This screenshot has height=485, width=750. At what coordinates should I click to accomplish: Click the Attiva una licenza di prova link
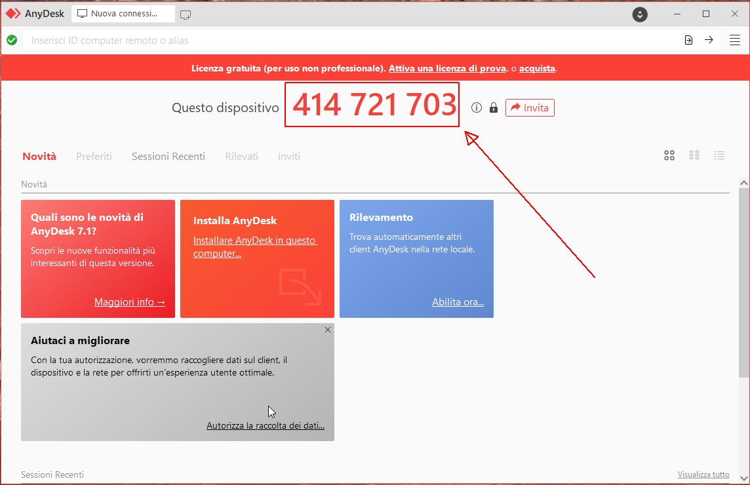[447, 68]
